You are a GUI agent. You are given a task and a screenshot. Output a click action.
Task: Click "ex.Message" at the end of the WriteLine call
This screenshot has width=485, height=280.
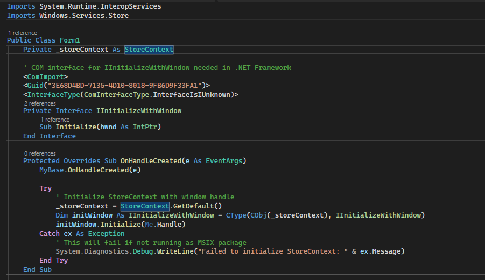(x=380, y=251)
